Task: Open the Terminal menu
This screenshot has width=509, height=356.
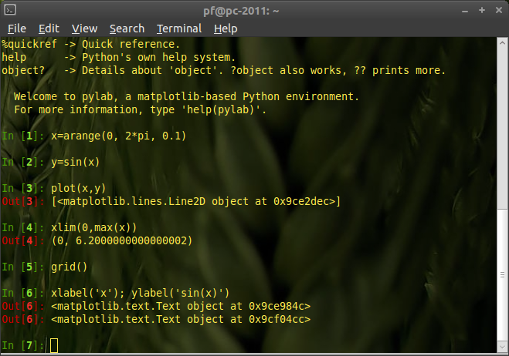Action: point(179,29)
